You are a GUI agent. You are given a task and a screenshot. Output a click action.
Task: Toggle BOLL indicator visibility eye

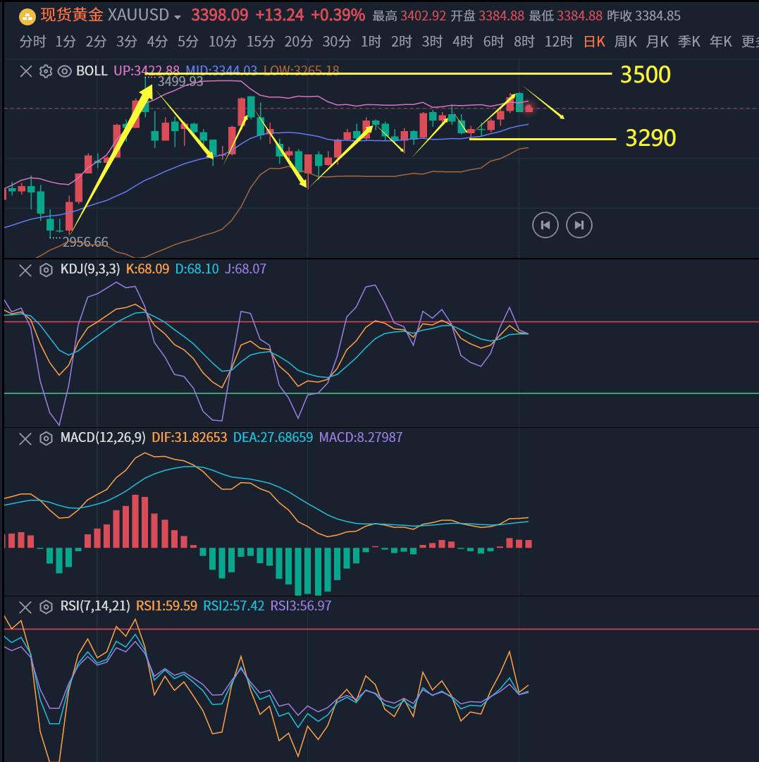pyautogui.click(x=64, y=71)
